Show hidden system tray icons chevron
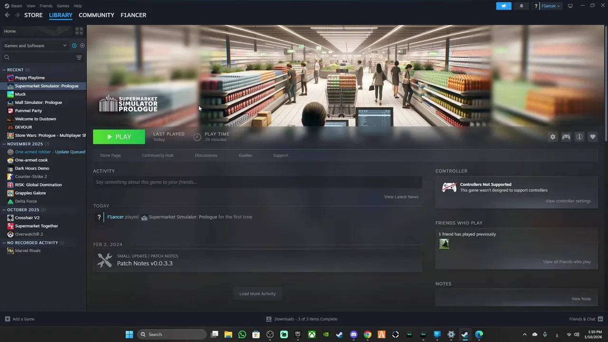This screenshot has height=342, width=608. point(524,334)
